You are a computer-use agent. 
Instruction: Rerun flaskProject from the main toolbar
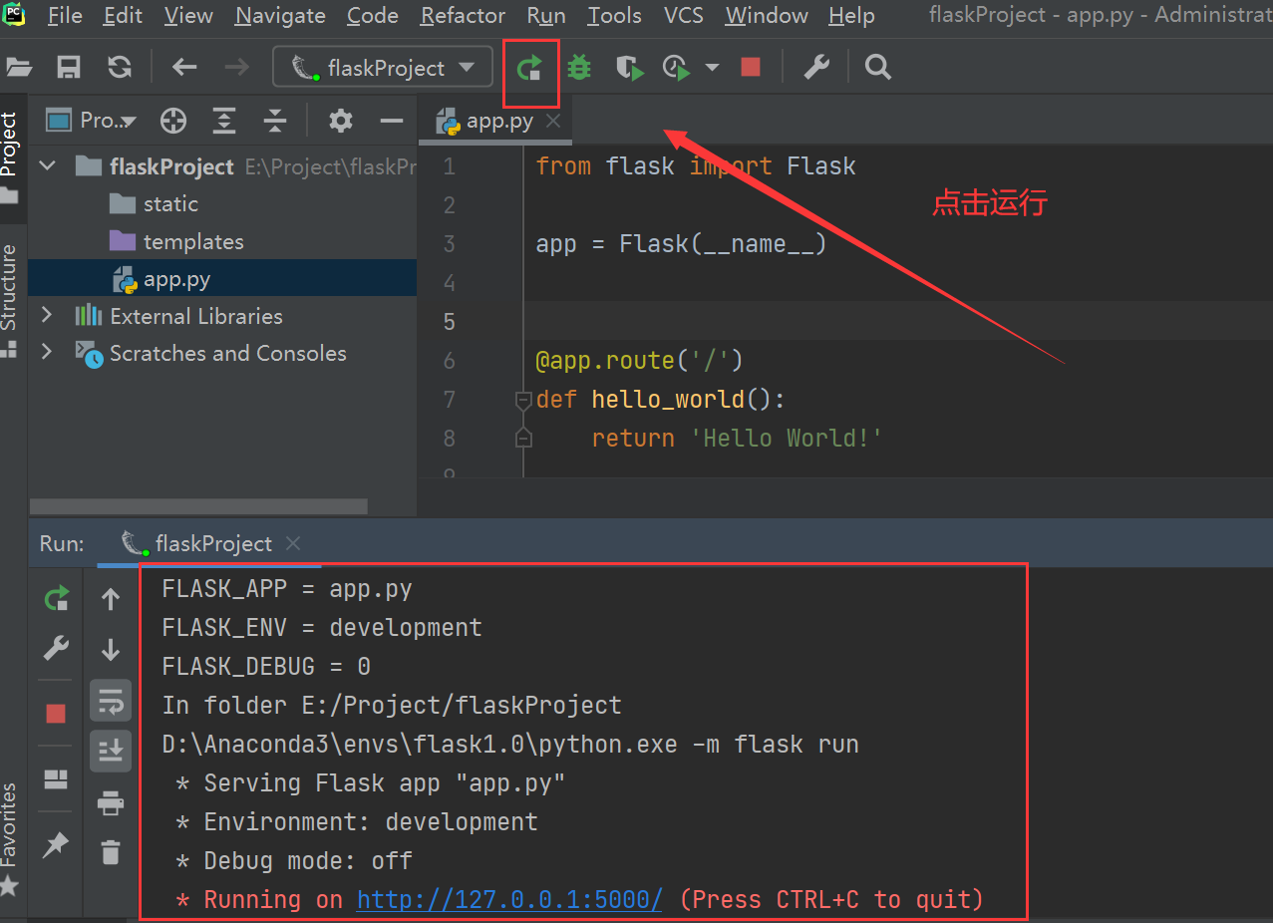point(529,68)
